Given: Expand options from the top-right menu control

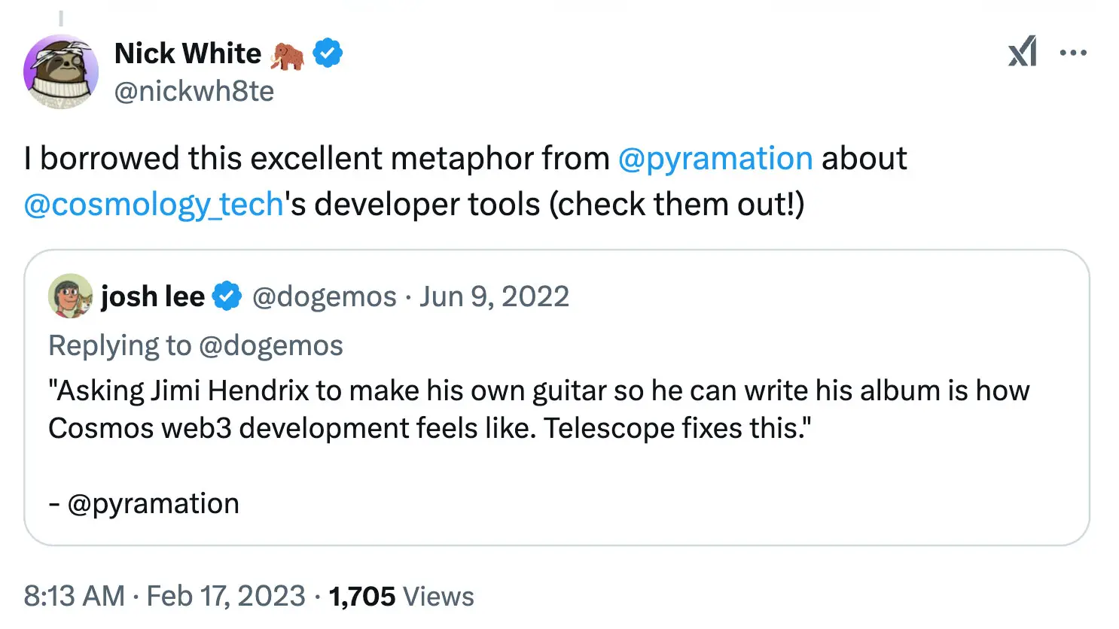Looking at the screenshot, I should pyautogui.click(x=1072, y=51).
